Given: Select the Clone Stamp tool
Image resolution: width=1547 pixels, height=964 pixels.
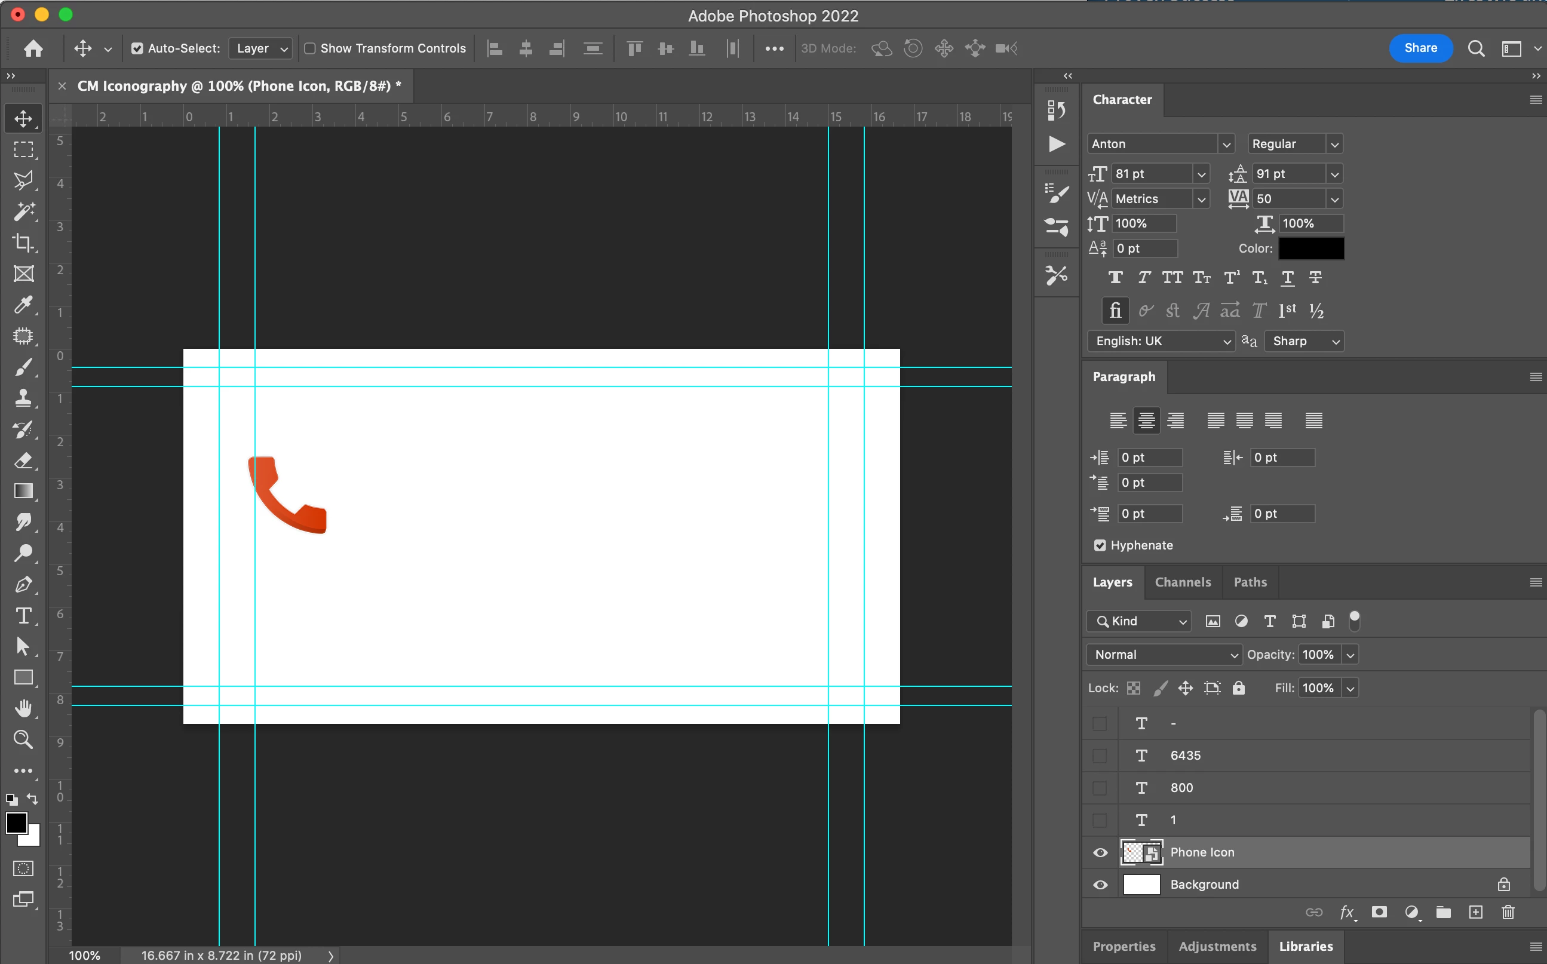Looking at the screenshot, I should [x=23, y=398].
